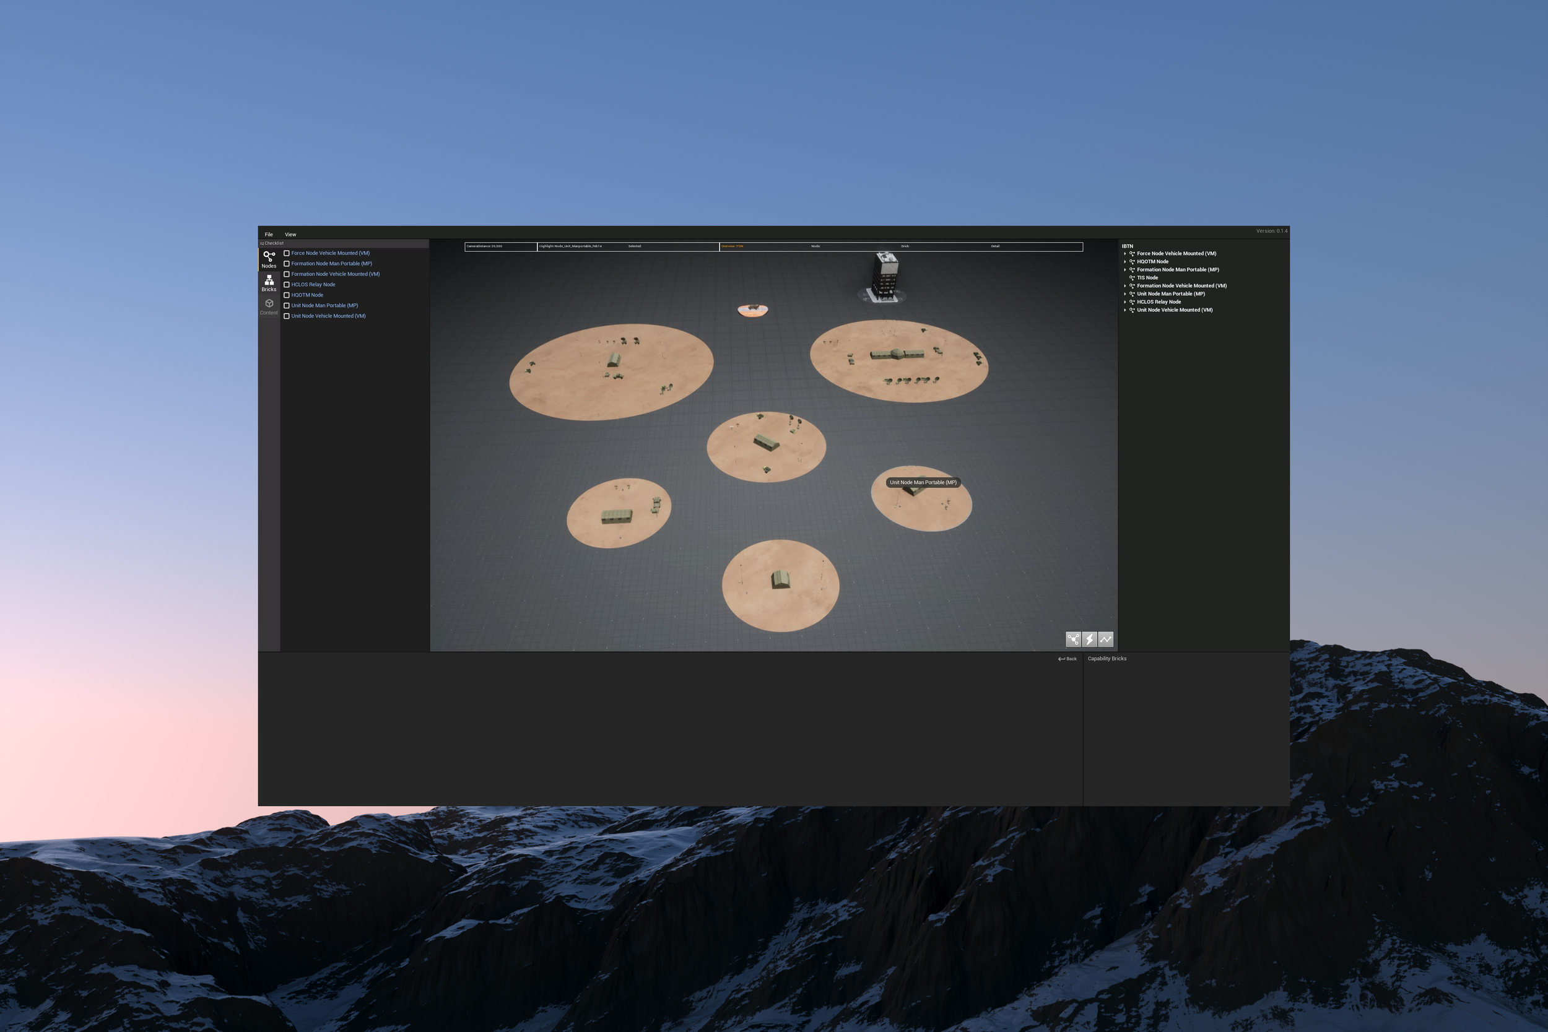Check the Force Node Vehicle Mounted checkbox

click(286, 253)
